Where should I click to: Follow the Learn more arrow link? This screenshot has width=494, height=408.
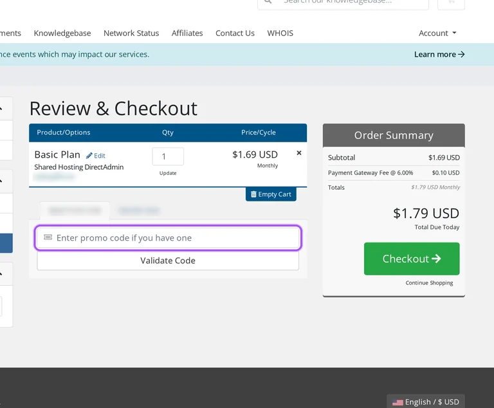click(x=439, y=54)
